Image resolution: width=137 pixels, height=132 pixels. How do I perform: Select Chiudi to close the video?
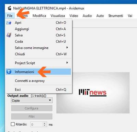click(x=38, y=54)
